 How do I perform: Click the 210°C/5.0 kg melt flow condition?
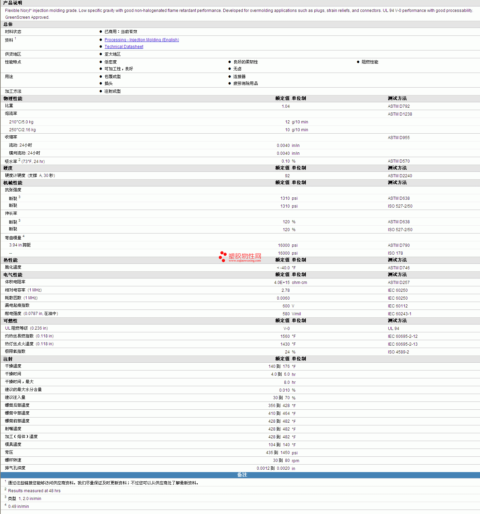tap(21, 122)
